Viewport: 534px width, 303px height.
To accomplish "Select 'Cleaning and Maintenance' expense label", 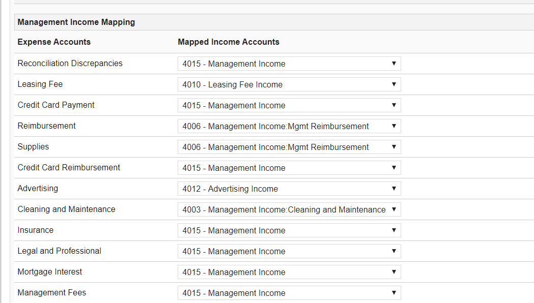I will coord(66,209).
